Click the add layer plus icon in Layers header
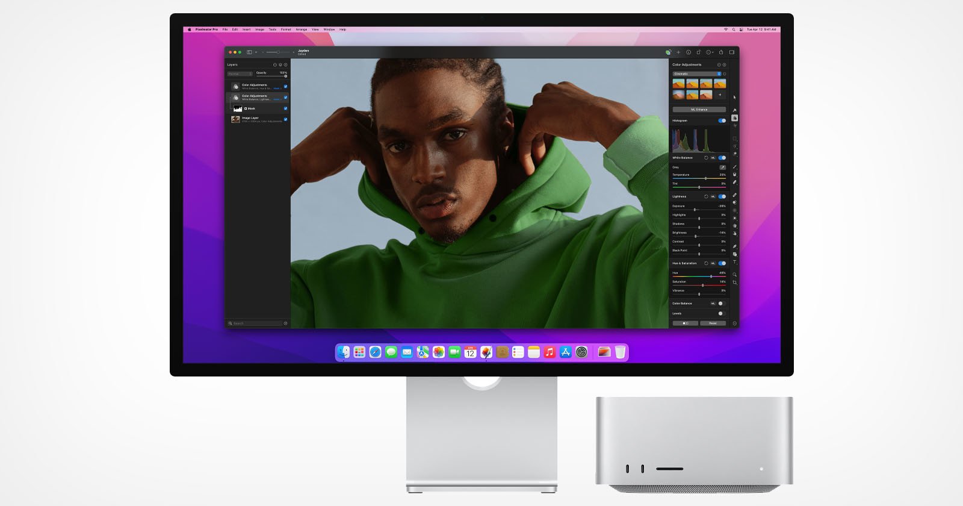Screen dimensions: 963x506 tap(285, 64)
